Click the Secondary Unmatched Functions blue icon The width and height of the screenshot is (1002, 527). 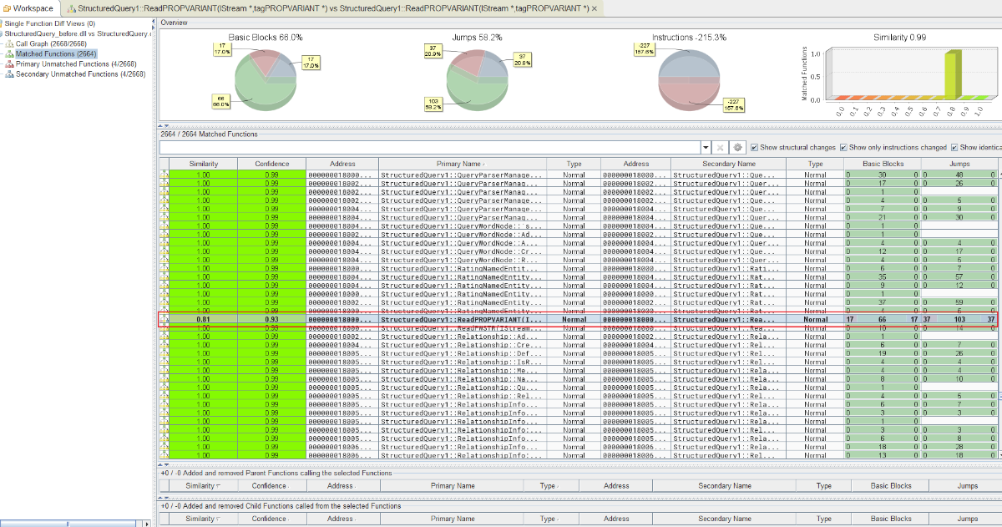(x=9, y=73)
